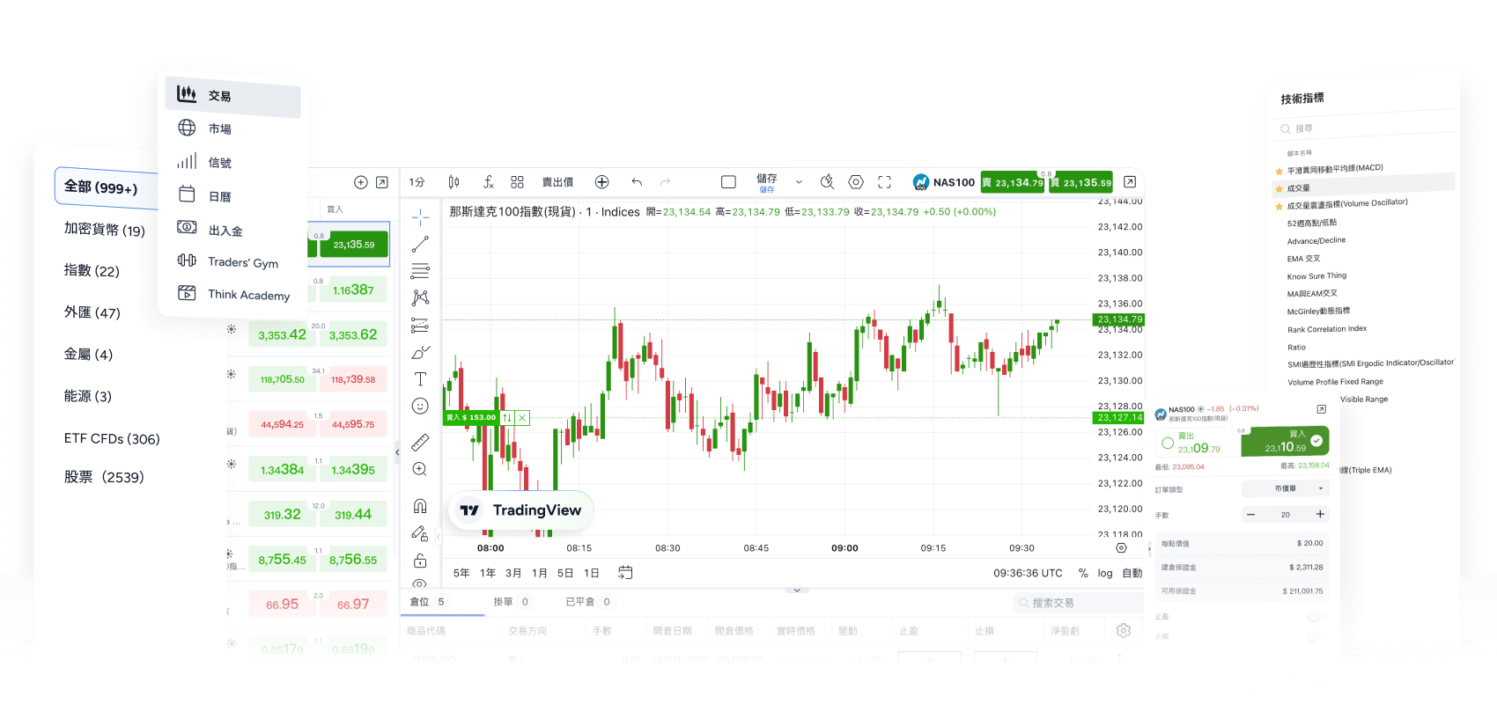Select the ruler measure tool

[420, 442]
